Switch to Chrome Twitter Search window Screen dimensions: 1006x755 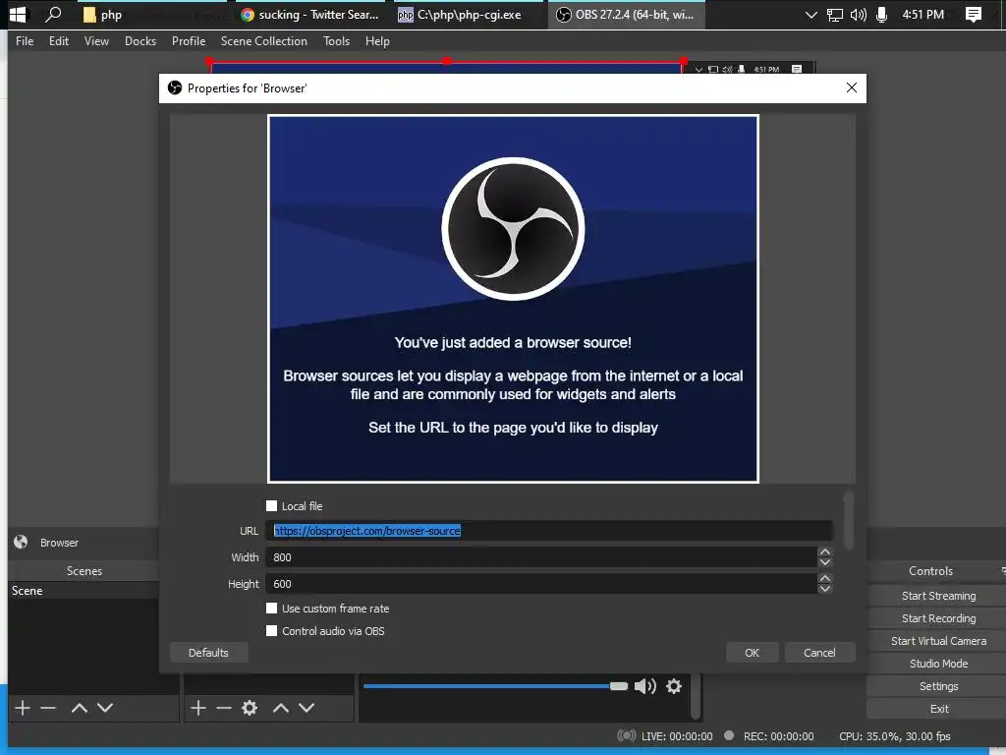[x=309, y=15]
